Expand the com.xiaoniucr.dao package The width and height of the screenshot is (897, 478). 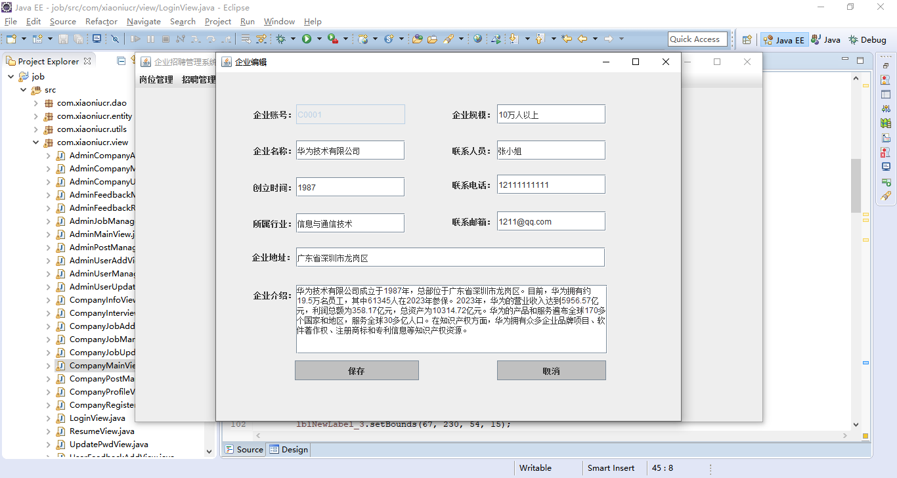pos(36,102)
